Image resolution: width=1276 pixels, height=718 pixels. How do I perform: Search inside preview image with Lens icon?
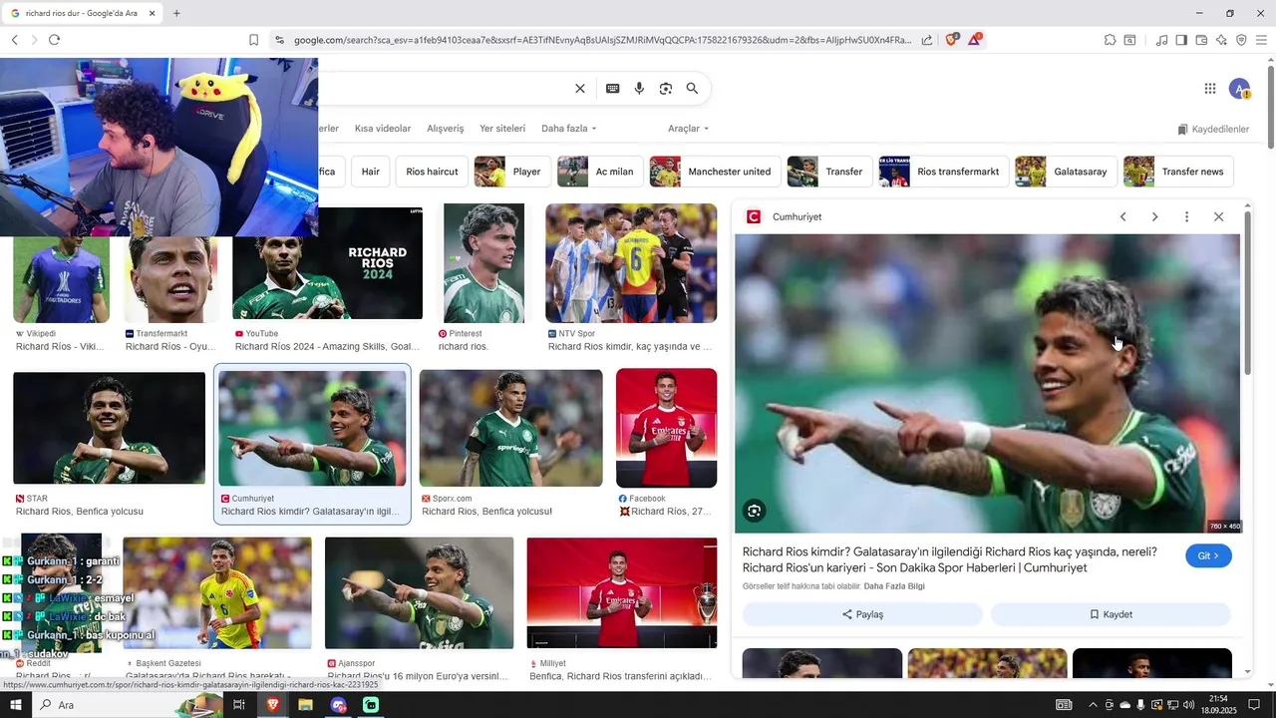(754, 512)
